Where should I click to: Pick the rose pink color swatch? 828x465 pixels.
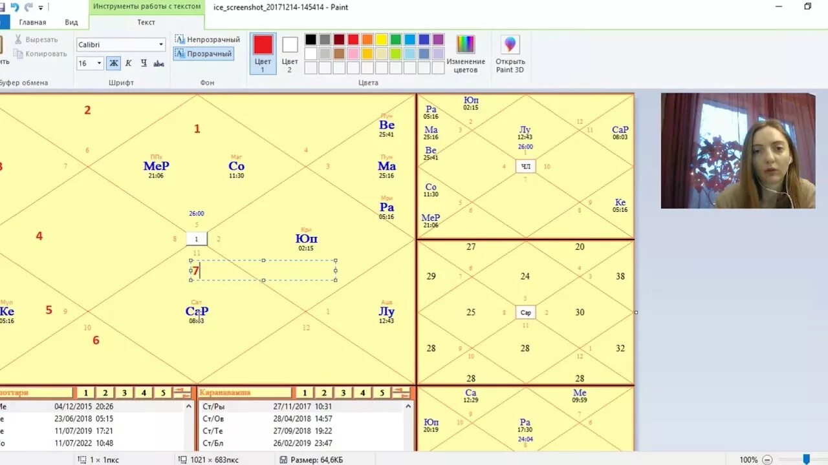point(353,54)
